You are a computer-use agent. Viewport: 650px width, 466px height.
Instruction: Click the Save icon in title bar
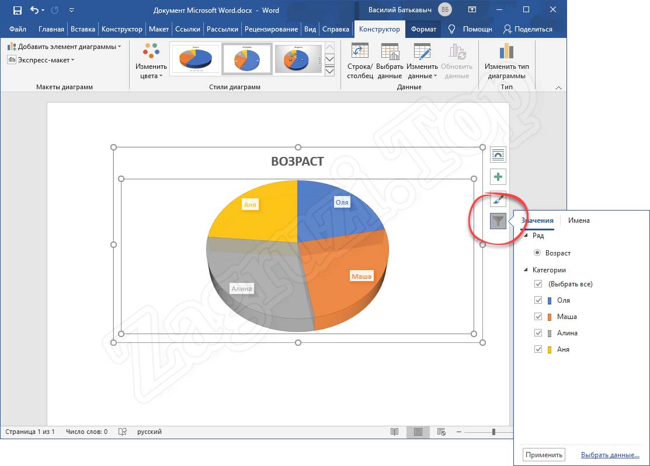click(x=17, y=10)
